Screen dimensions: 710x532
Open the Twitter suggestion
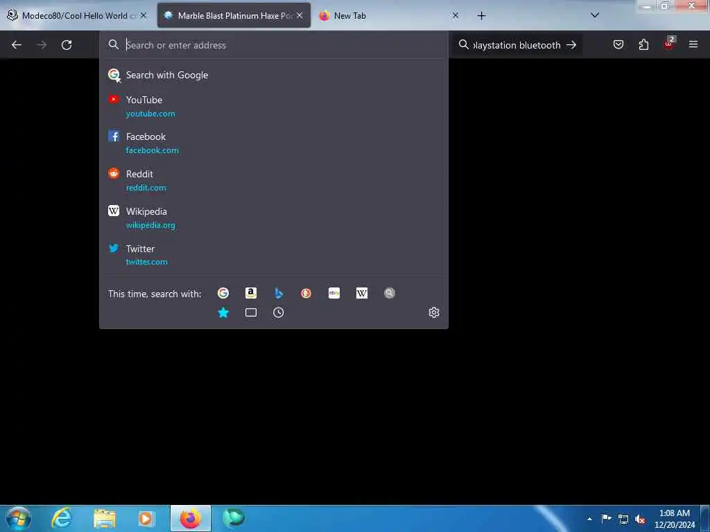[x=273, y=255]
